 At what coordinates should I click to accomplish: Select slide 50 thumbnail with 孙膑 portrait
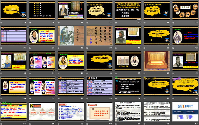14,86
